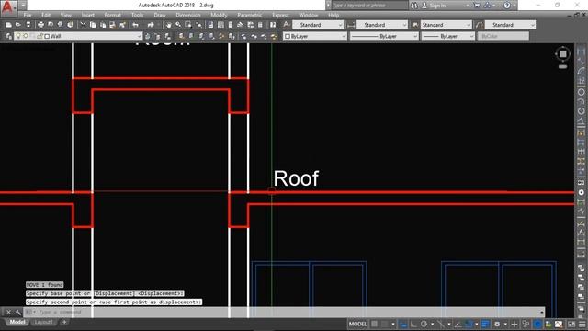This screenshot has width=588, height=331.
Task: Click in the command line input
Action: point(285,312)
